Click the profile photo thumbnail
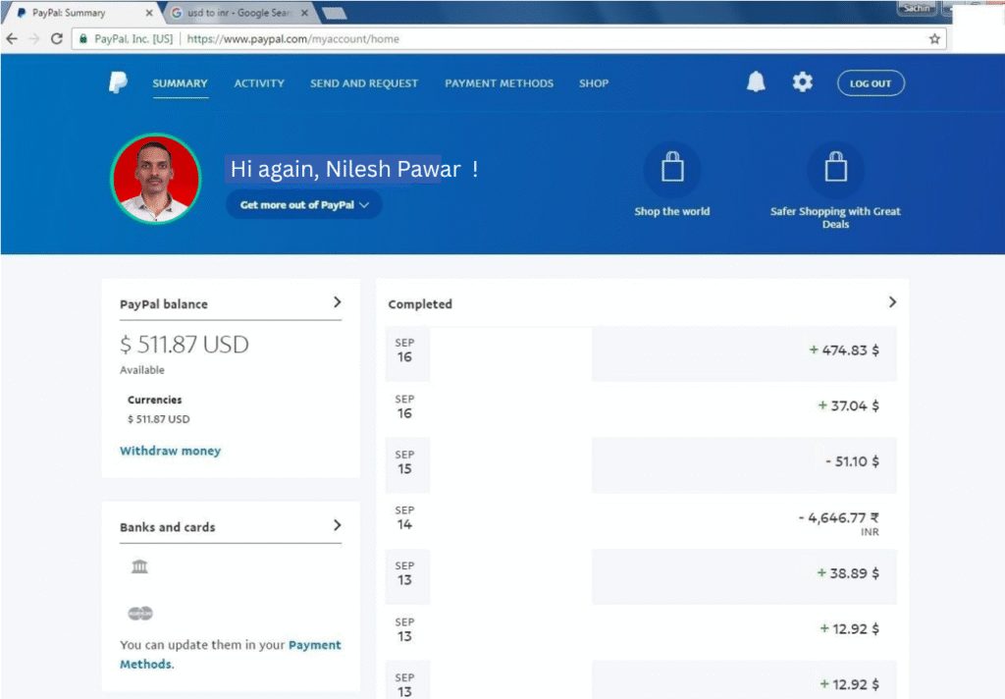The image size is (1005, 699). tap(155, 179)
